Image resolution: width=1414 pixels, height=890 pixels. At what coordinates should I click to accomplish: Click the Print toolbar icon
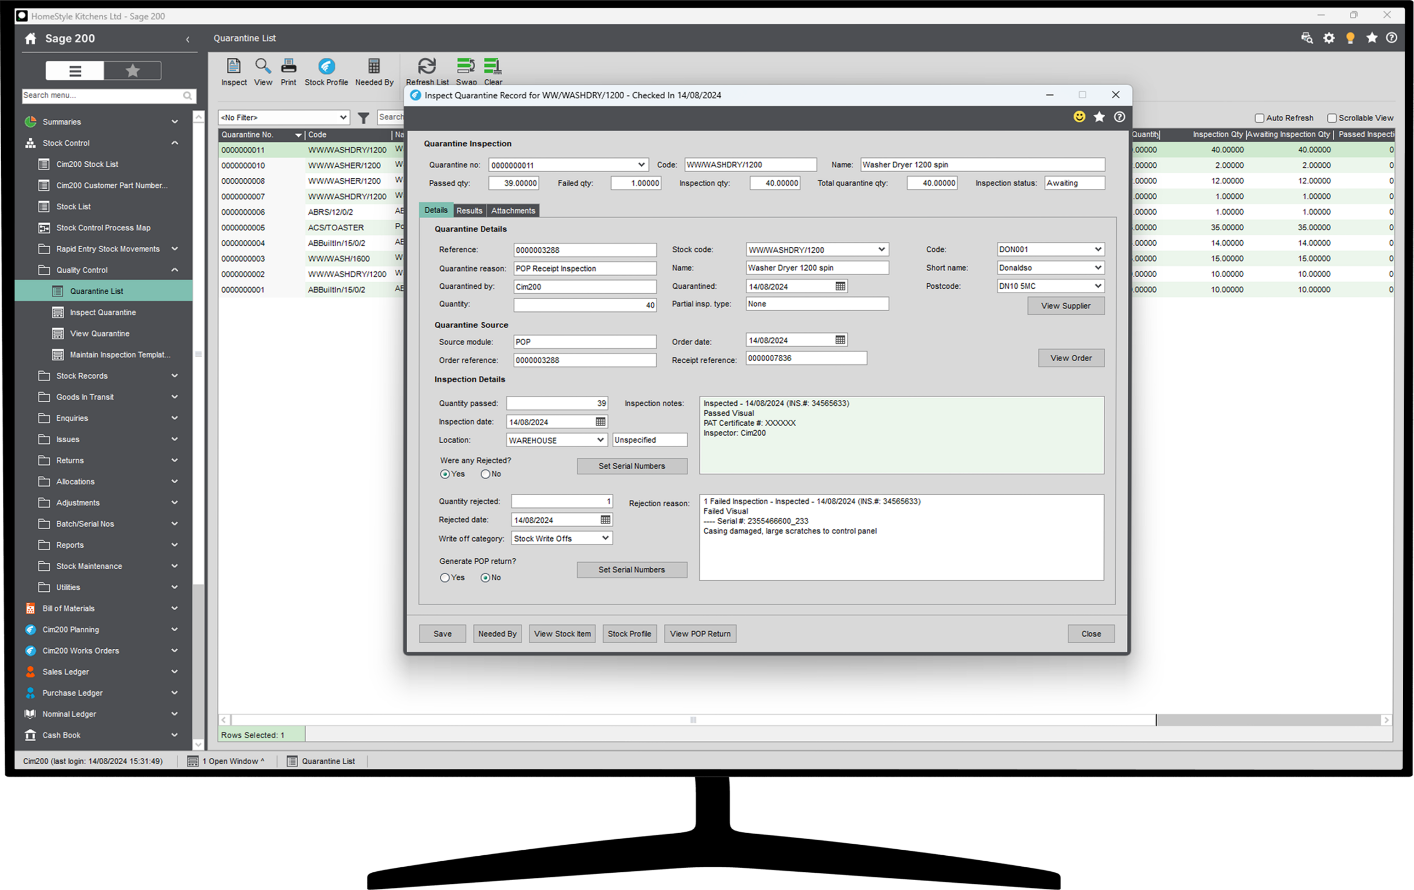[288, 66]
